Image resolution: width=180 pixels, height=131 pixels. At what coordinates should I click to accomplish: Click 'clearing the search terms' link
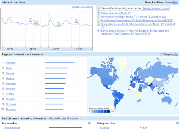pyautogui.click(x=155, y=8)
